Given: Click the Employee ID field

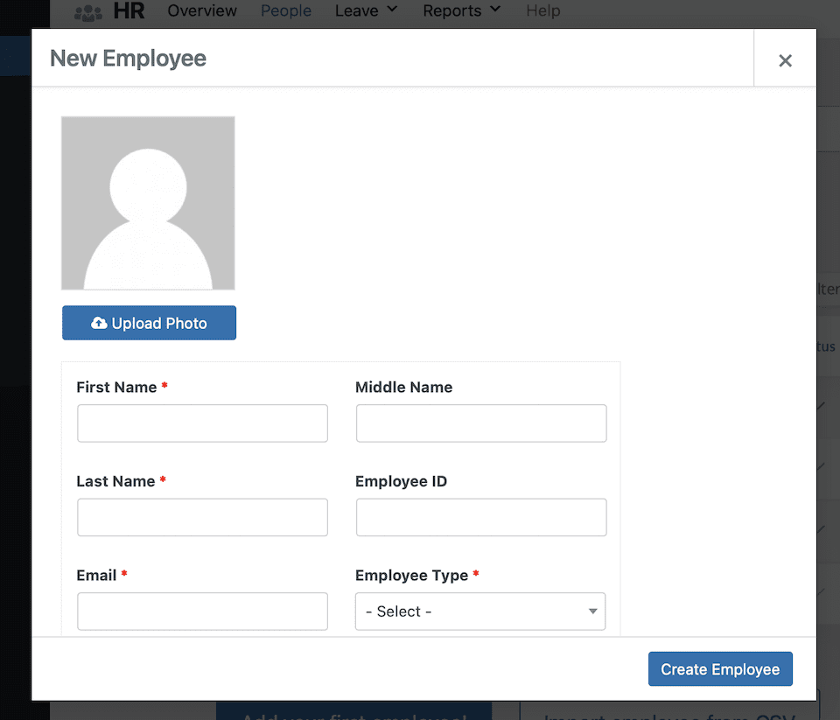Looking at the screenshot, I should coord(480,517).
